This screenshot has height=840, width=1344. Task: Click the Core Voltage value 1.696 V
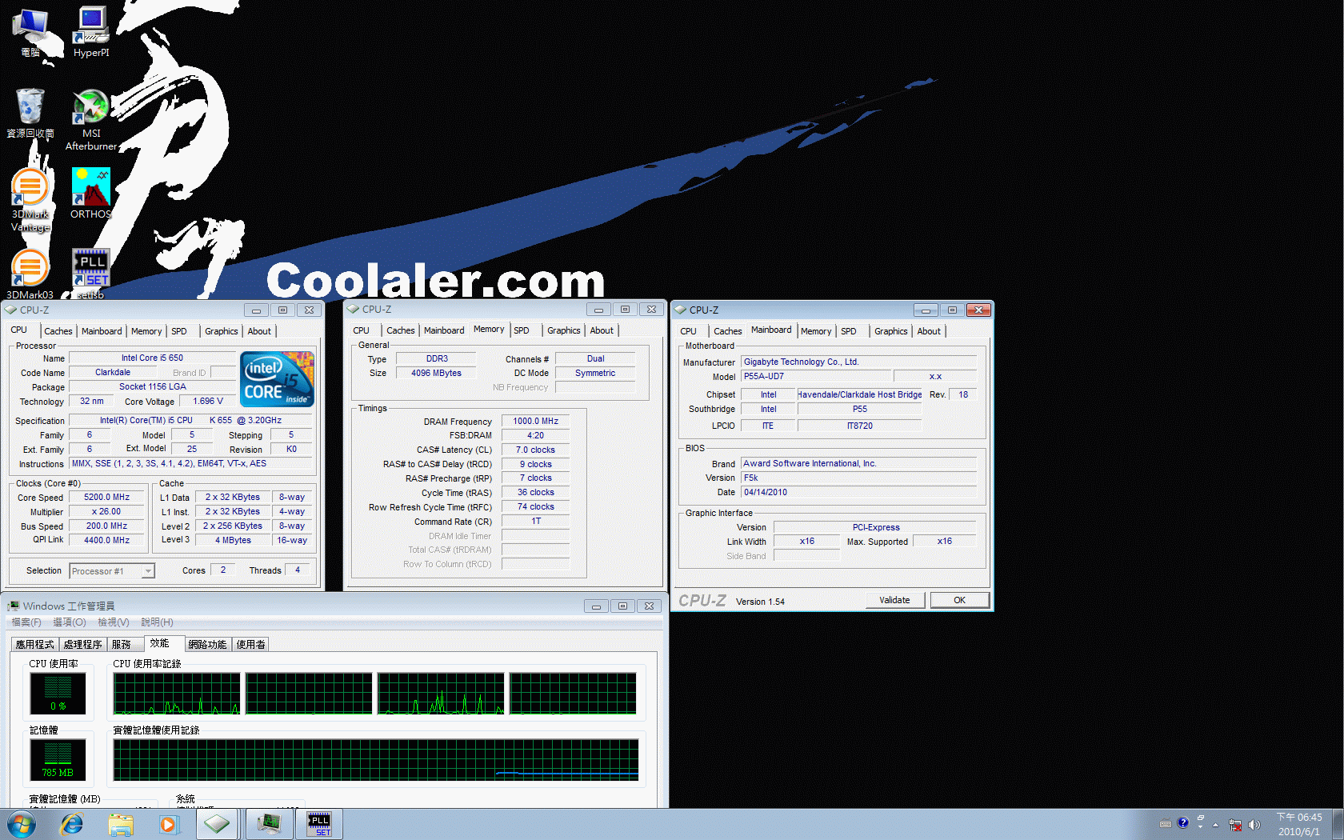[208, 402]
